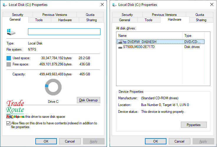
Task: Close the dialog showing the General tab
Action: point(102,5)
